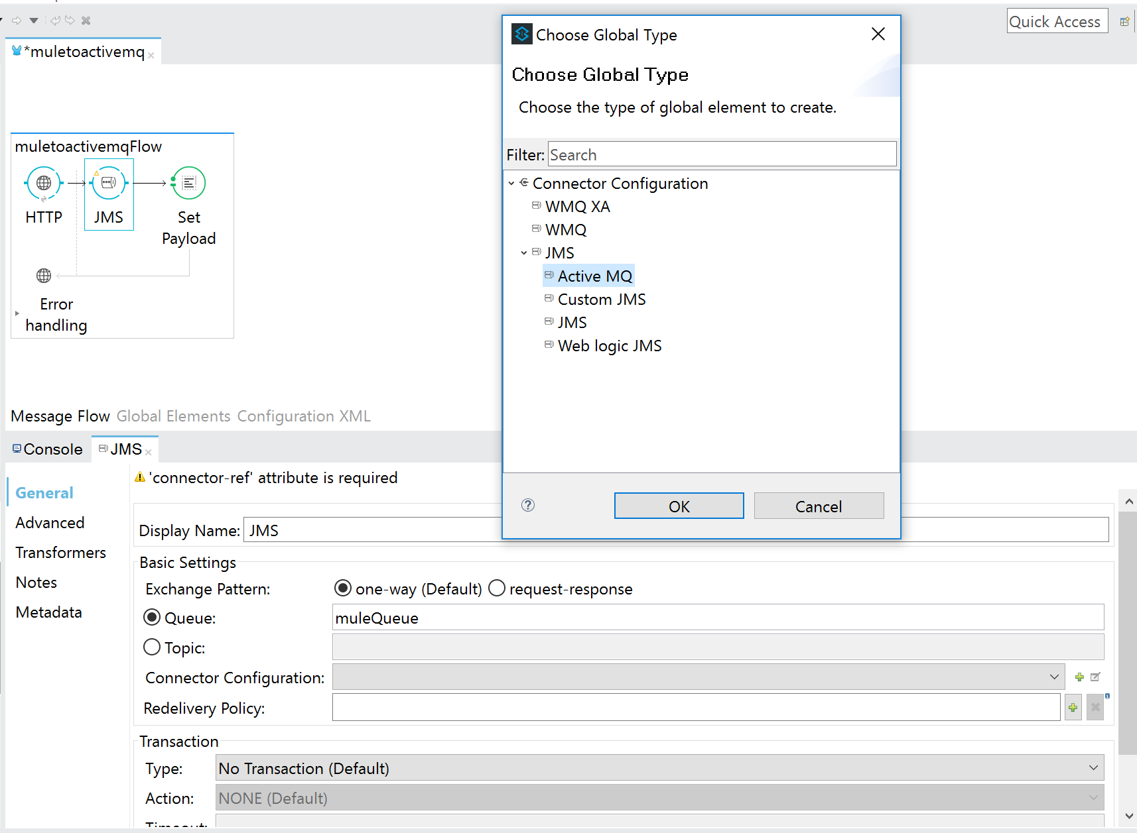
Task: Select the request-response exchange pattern
Action: pos(497,588)
